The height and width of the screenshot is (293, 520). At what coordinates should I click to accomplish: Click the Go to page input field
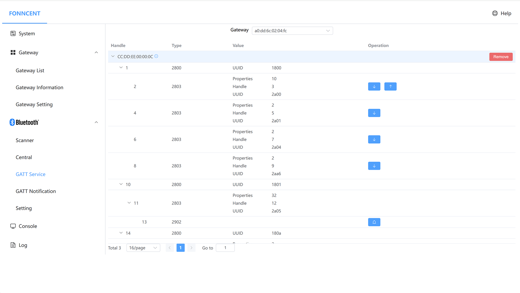point(225,248)
